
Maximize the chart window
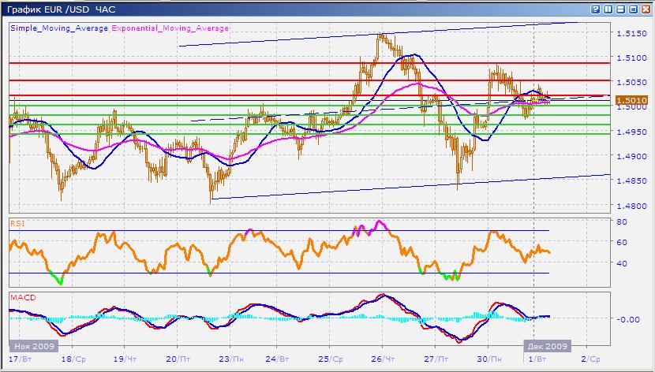[633, 8]
